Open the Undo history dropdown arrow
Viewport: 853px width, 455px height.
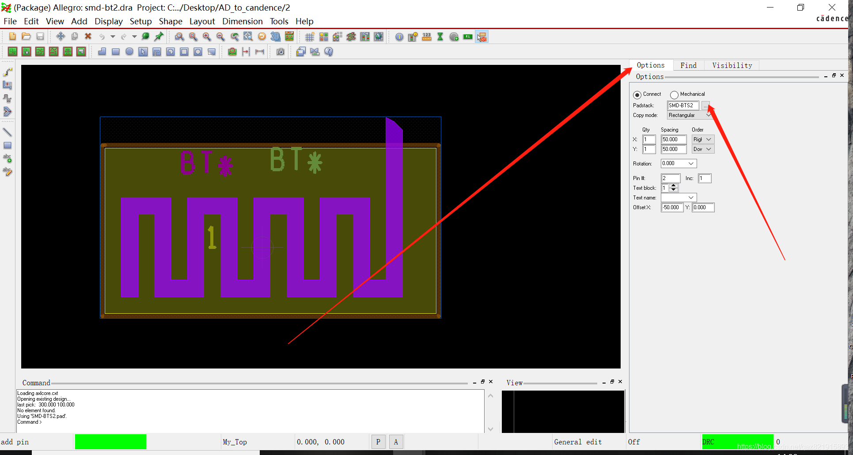point(113,37)
